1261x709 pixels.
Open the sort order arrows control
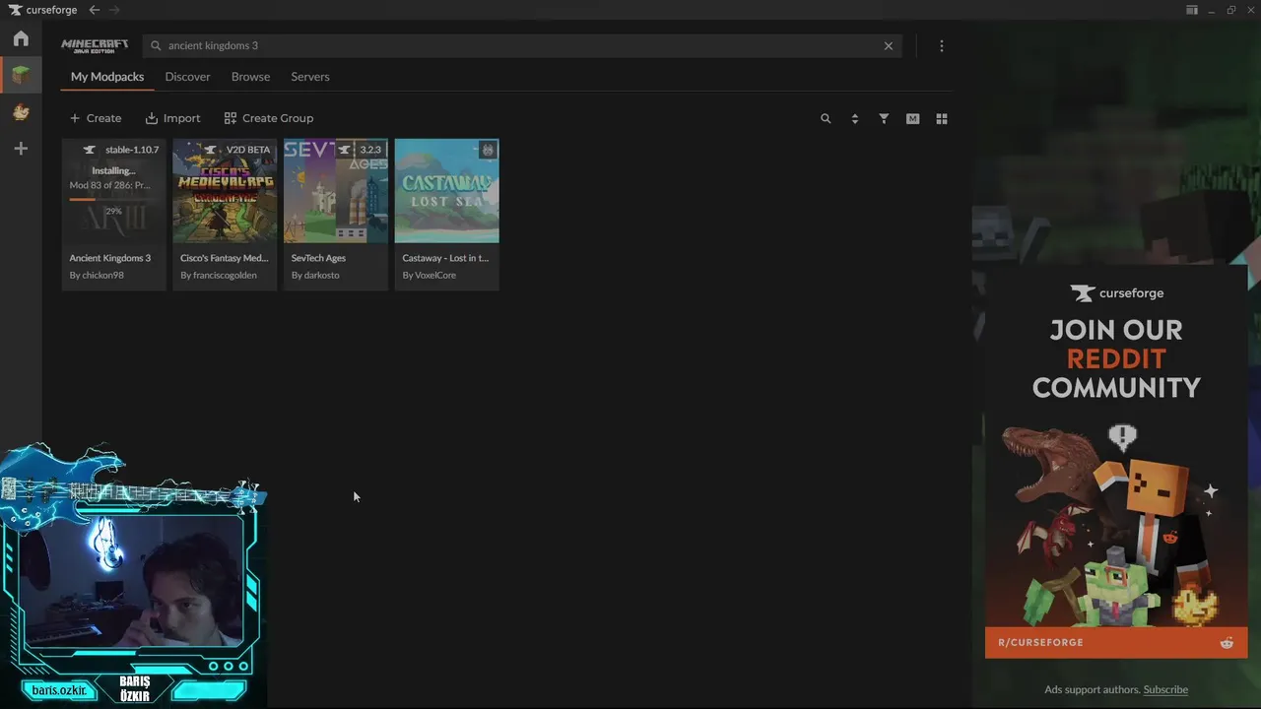coord(854,118)
